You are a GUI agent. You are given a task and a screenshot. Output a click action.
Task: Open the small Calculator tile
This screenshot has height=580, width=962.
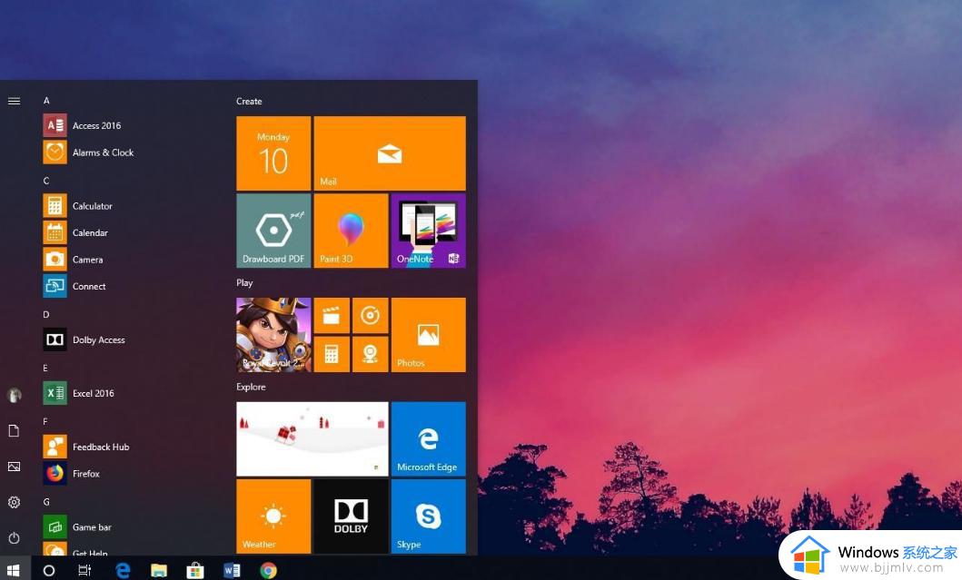(332, 354)
